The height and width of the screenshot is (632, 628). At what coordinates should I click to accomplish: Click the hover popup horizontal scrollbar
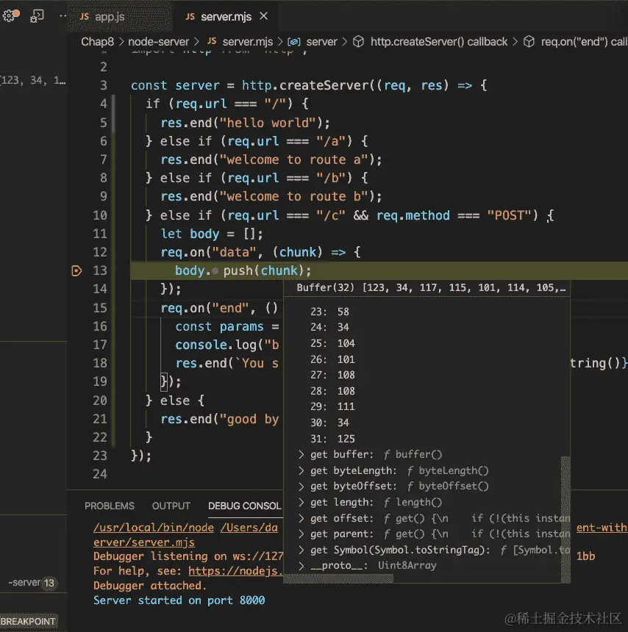[x=338, y=579]
